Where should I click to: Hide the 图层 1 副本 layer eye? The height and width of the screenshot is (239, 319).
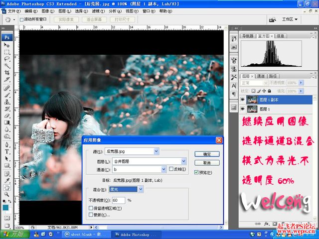pos(242,100)
